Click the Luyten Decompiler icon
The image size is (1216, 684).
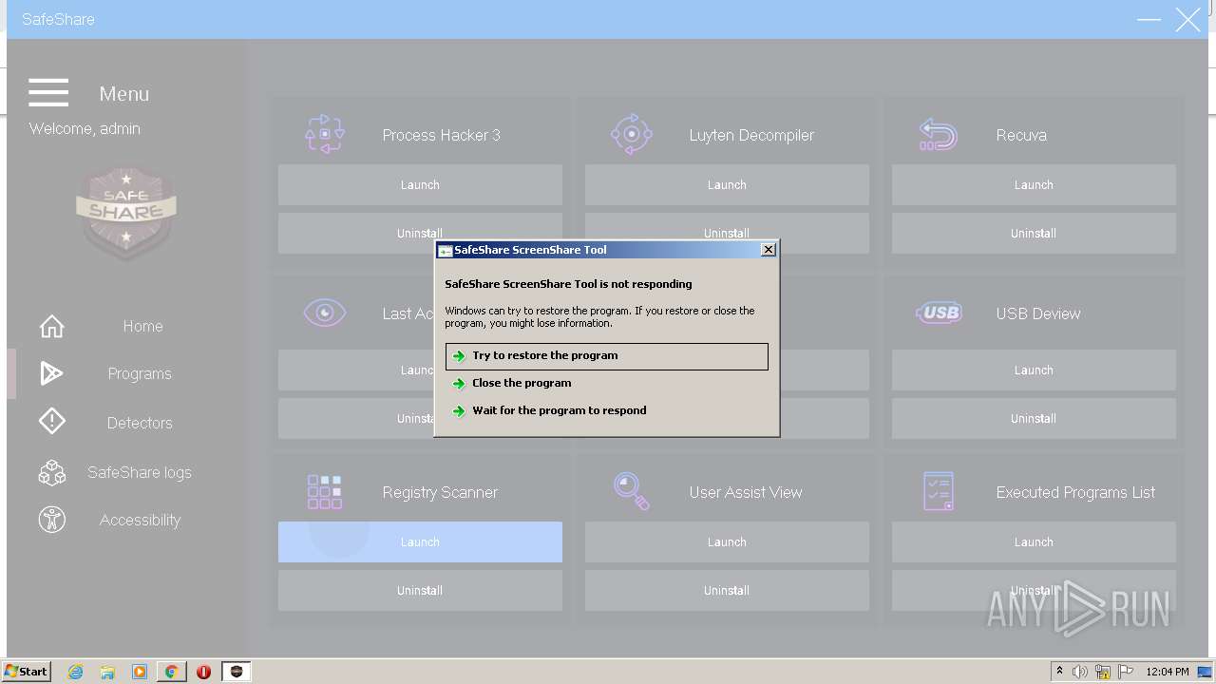coord(632,134)
